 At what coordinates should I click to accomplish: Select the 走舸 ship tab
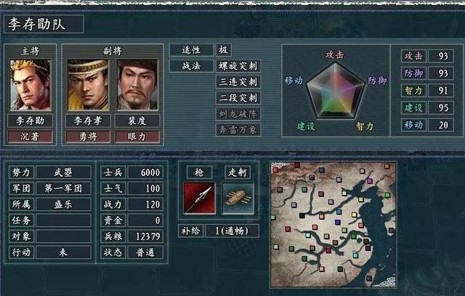238,172
